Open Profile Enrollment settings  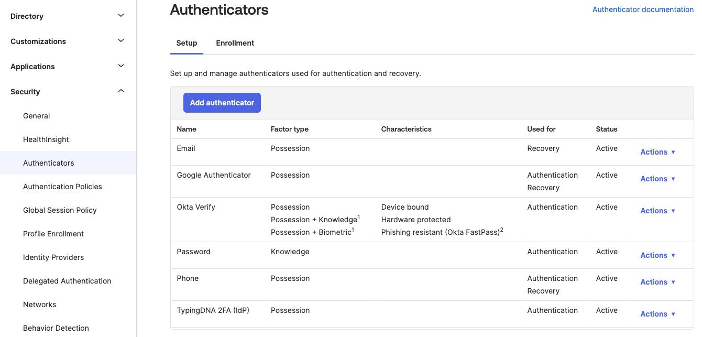(53, 234)
